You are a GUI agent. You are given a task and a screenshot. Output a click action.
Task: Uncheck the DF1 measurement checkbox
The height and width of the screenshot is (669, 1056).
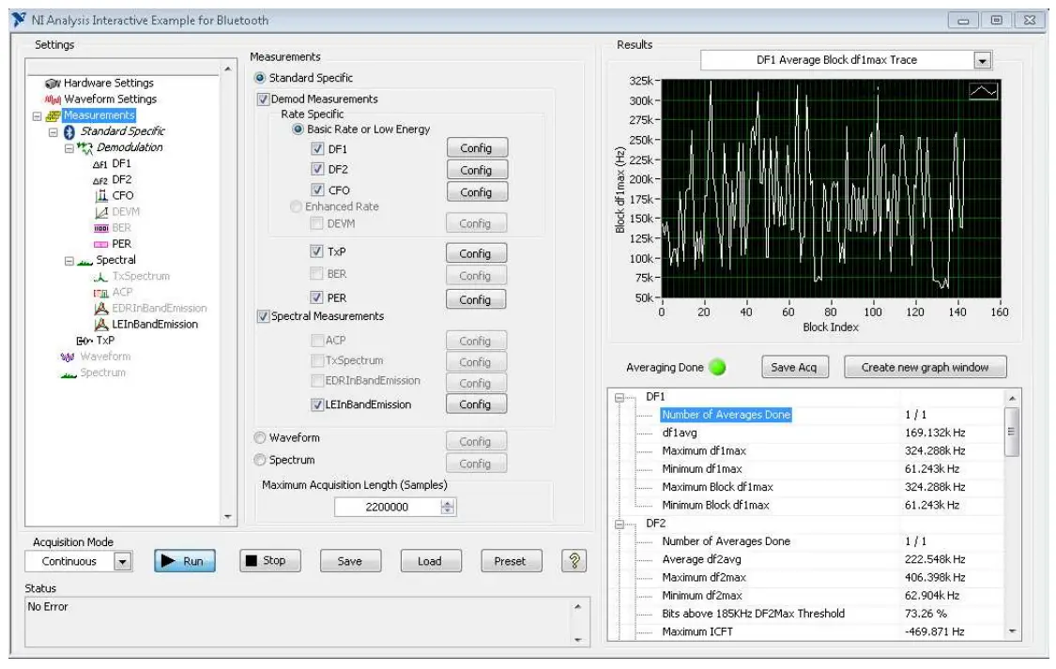coord(317,149)
